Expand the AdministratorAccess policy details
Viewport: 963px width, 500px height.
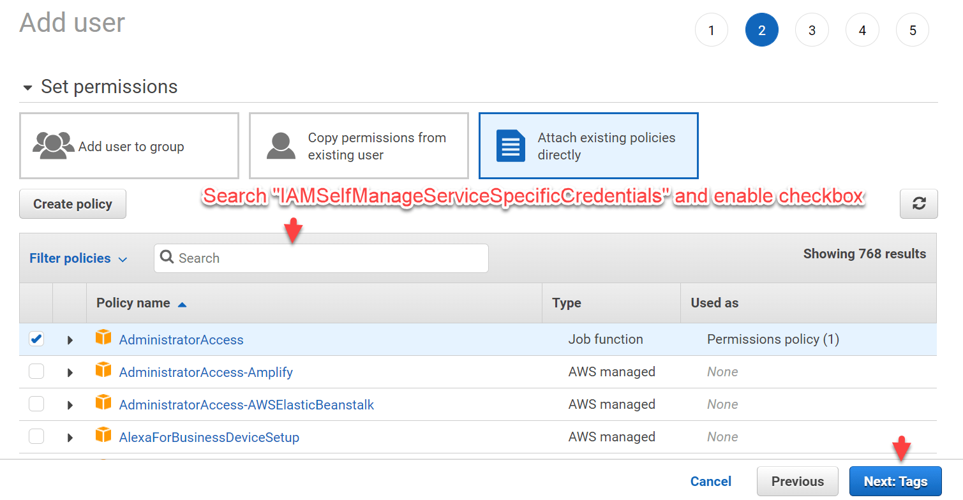[x=70, y=339]
